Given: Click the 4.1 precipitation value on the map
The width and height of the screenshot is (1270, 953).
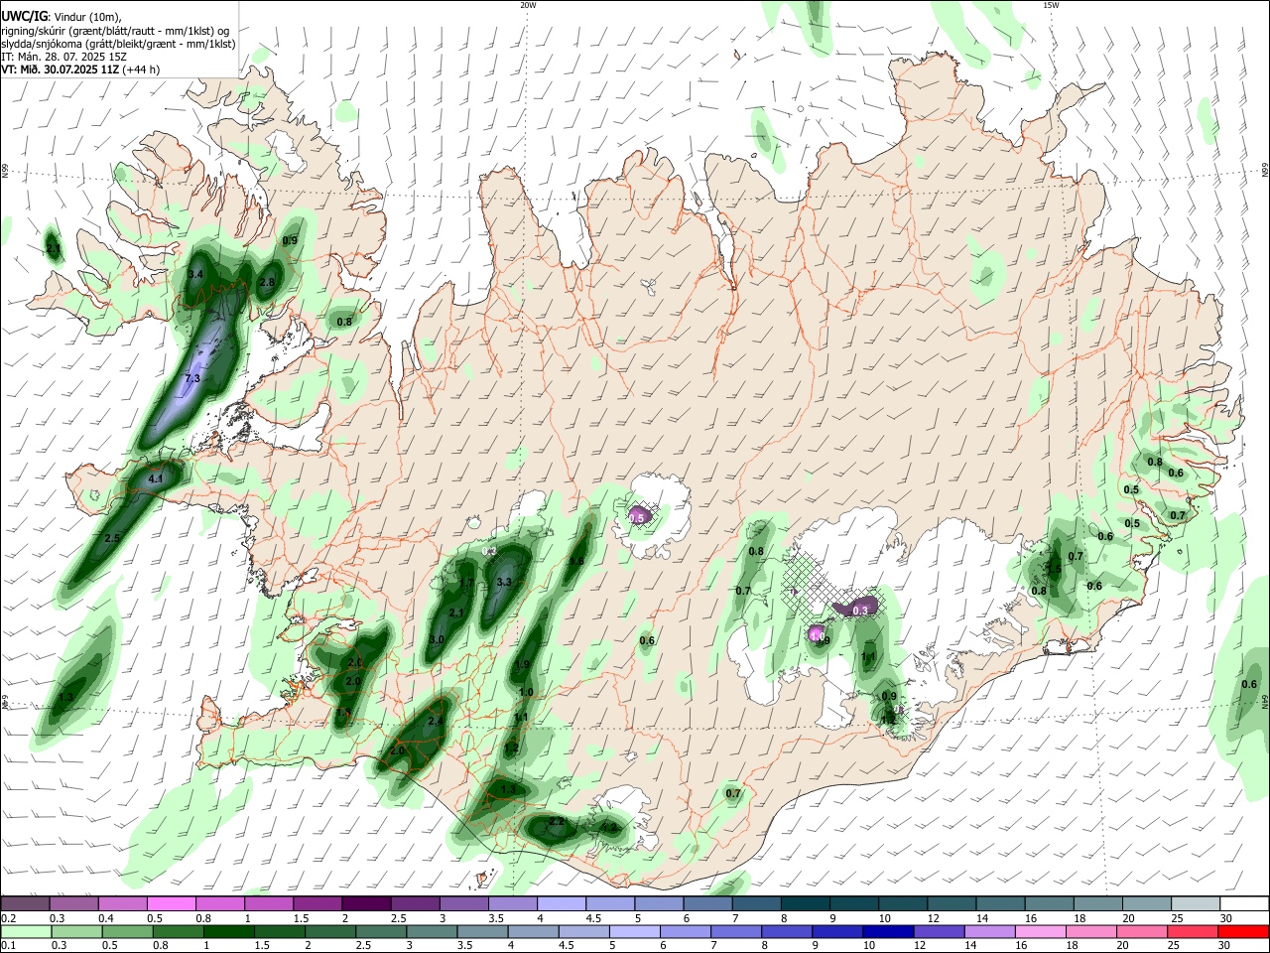Looking at the screenshot, I should 155,479.
